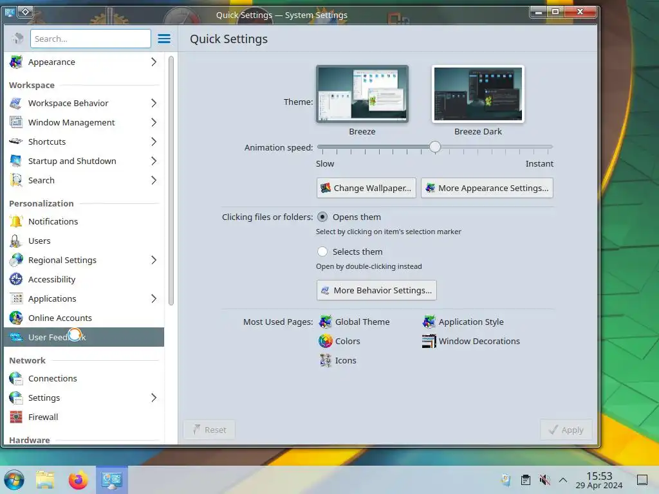Viewport: 659px width, 494px height.
Task: Click the Animation speed slider handle
Action: click(x=435, y=147)
